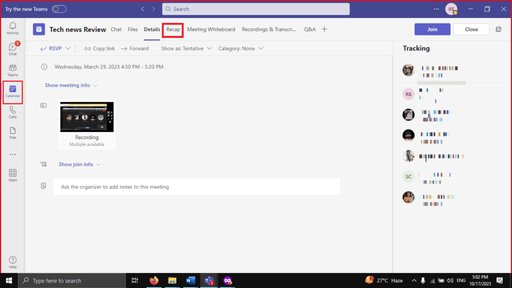Open the Q&A tab

(310, 29)
